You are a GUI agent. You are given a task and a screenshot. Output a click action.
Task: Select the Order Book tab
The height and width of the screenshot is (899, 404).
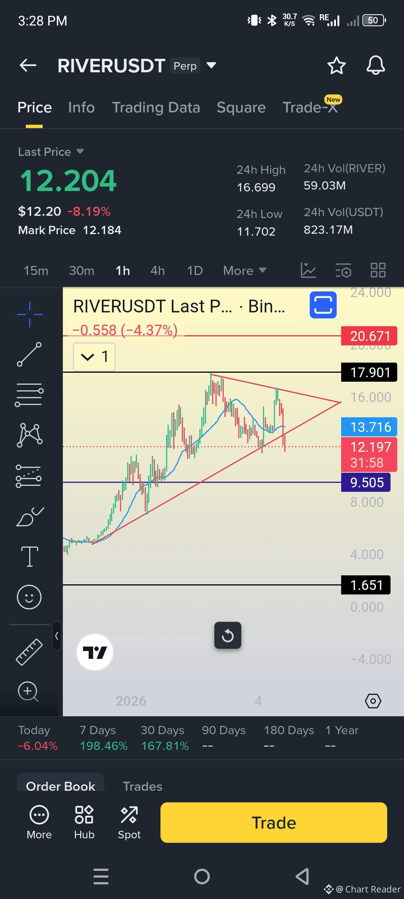click(x=61, y=786)
